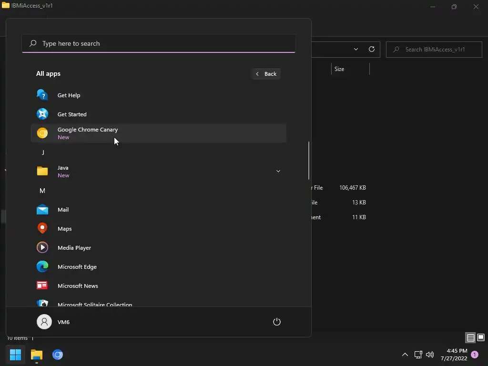Open the Mail app
The width and height of the screenshot is (488, 366).
[x=158, y=210]
